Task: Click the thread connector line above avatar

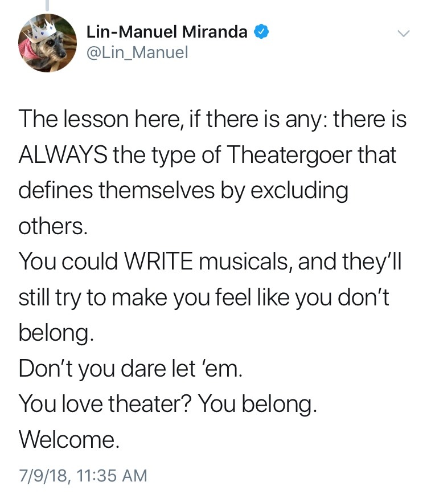Action: tap(47, 3)
